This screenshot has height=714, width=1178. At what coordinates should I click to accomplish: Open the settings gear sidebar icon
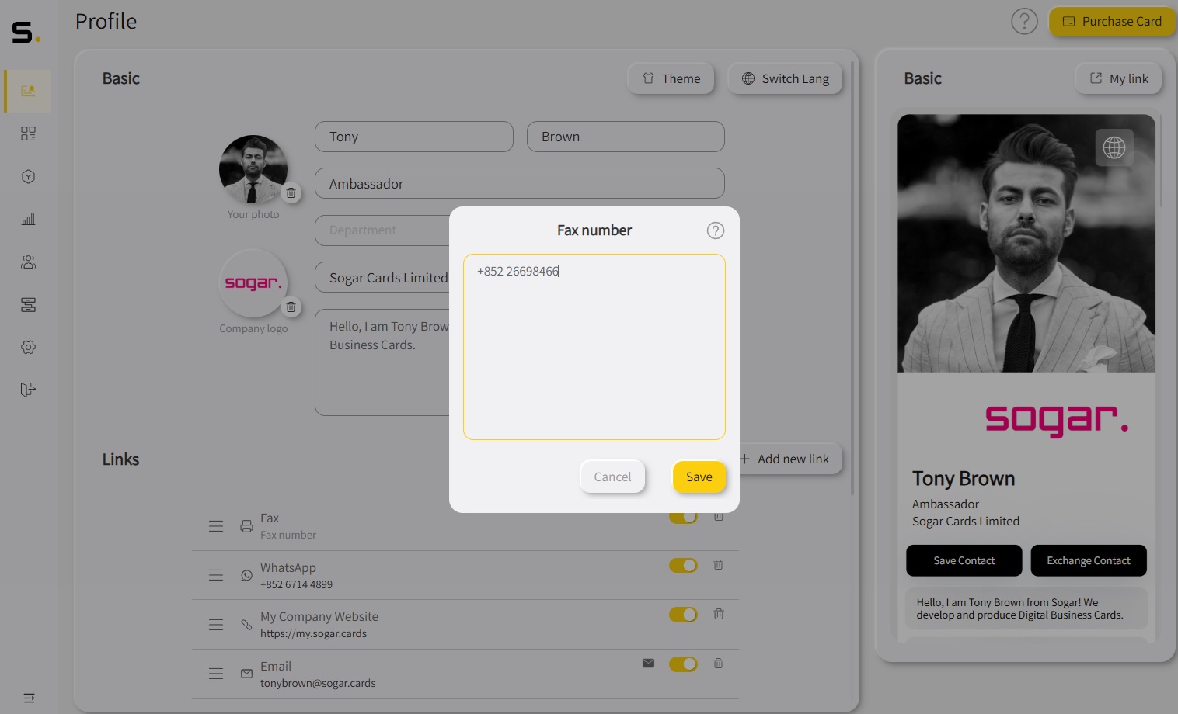(x=28, y=347)
